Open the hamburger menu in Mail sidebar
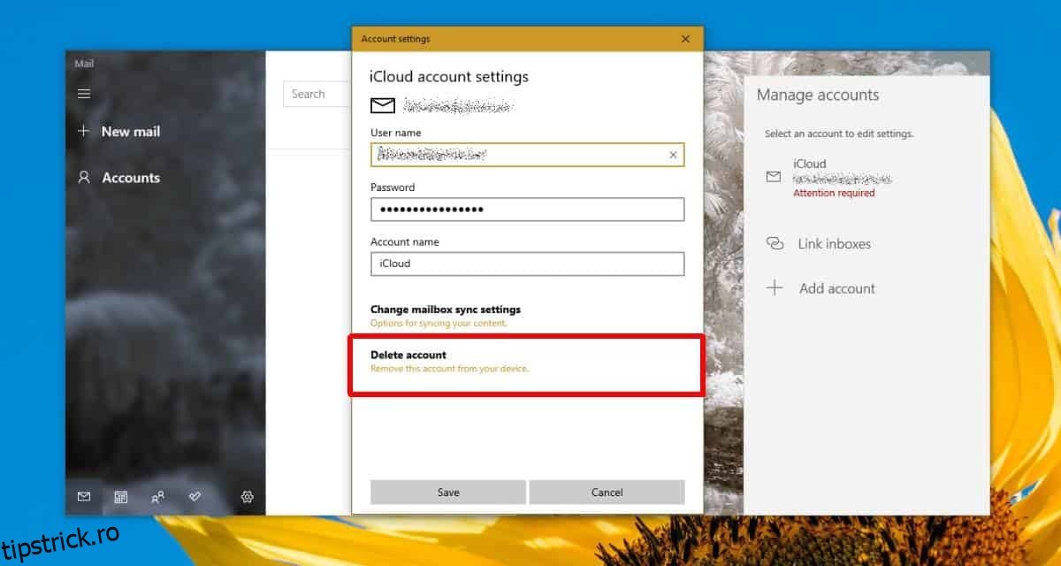Screen dimensions: 1061x566 pyautogui.click(x=84, y=94)
